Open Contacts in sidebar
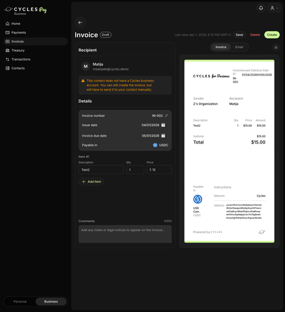 pos(36,68)
